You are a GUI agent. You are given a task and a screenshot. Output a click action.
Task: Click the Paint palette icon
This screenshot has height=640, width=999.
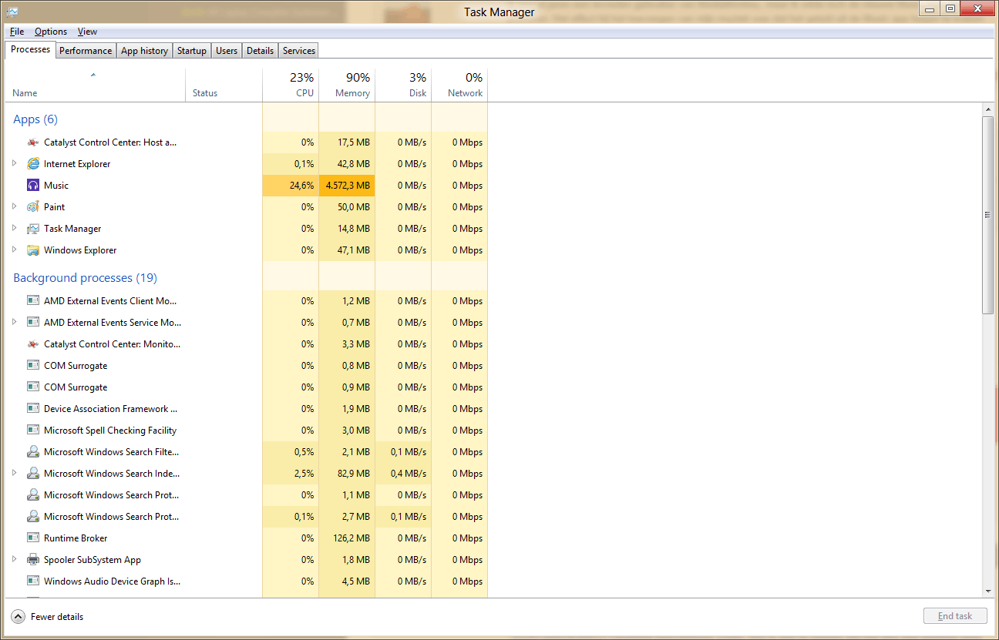coord(33,207)
